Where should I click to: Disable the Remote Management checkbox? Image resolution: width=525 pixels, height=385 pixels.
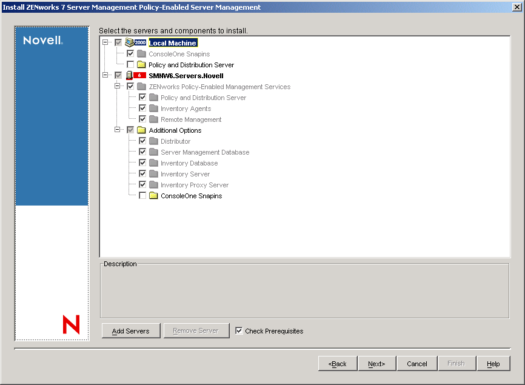click(142, 119)
